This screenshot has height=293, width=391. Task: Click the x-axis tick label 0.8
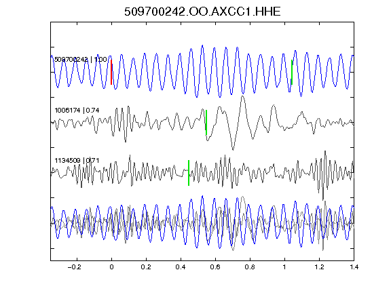(x=250, y=267)
